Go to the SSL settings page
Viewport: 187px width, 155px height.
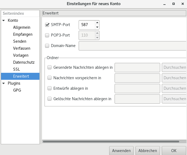point(16,69)
